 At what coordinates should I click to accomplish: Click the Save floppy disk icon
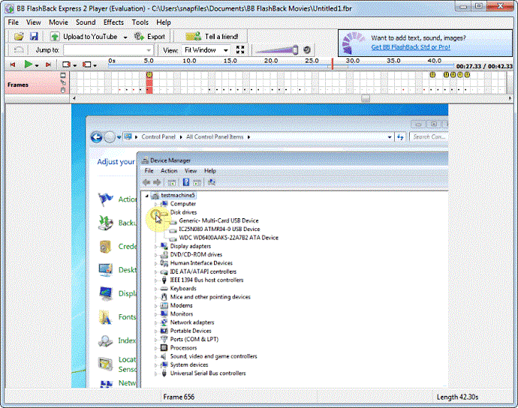[34, 36]
